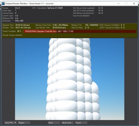Pause the rendering process
The image size is (139, 126).
[x=81, y=123]
